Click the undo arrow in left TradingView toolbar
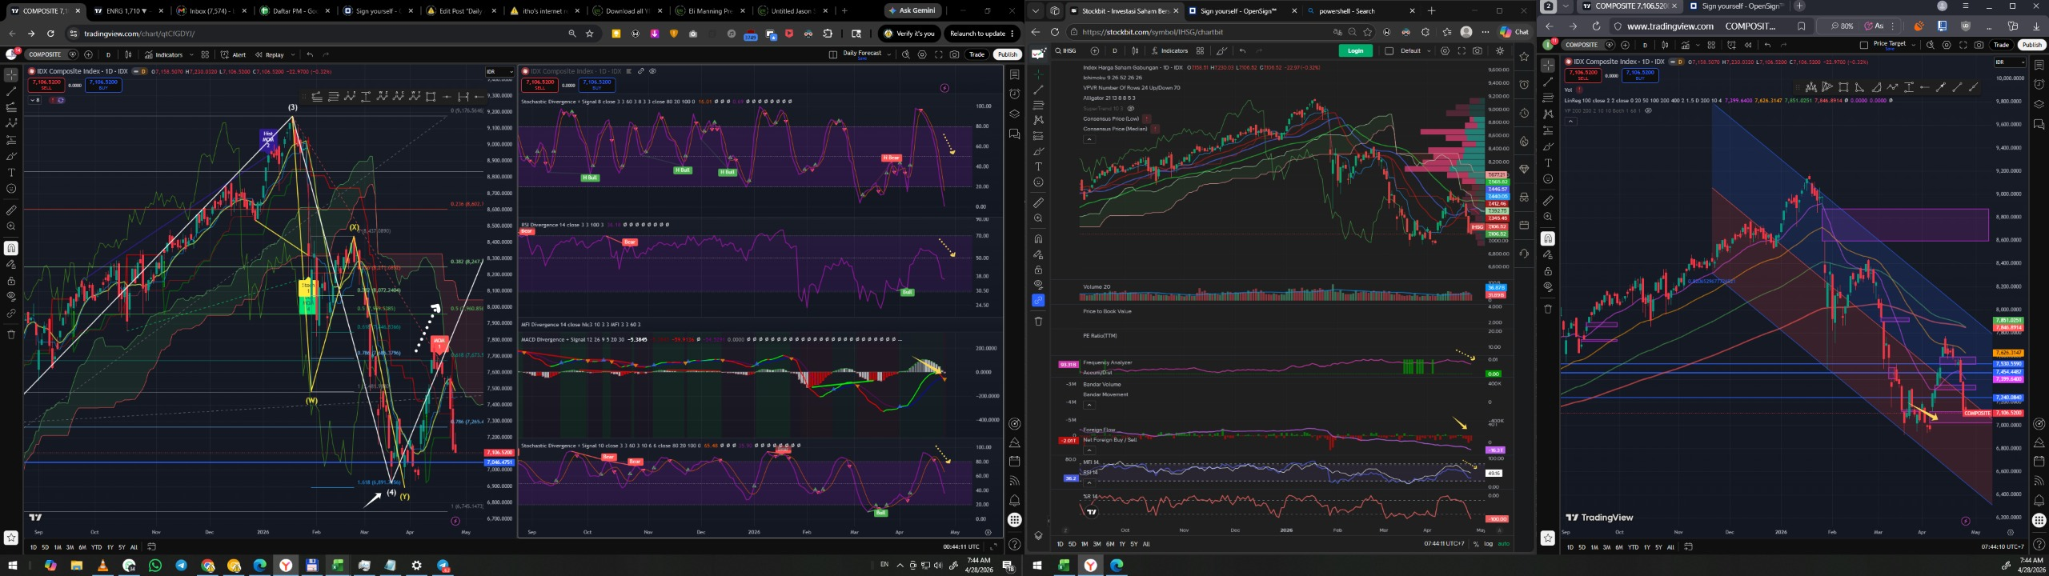 tap(310, 55)
